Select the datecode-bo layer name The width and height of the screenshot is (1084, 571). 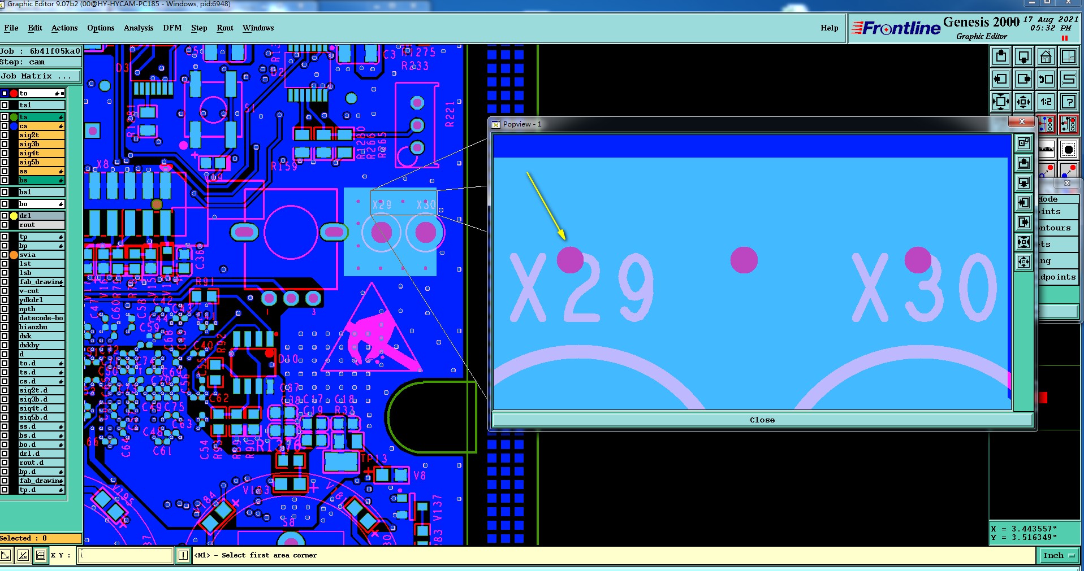(x=41, y=318)
